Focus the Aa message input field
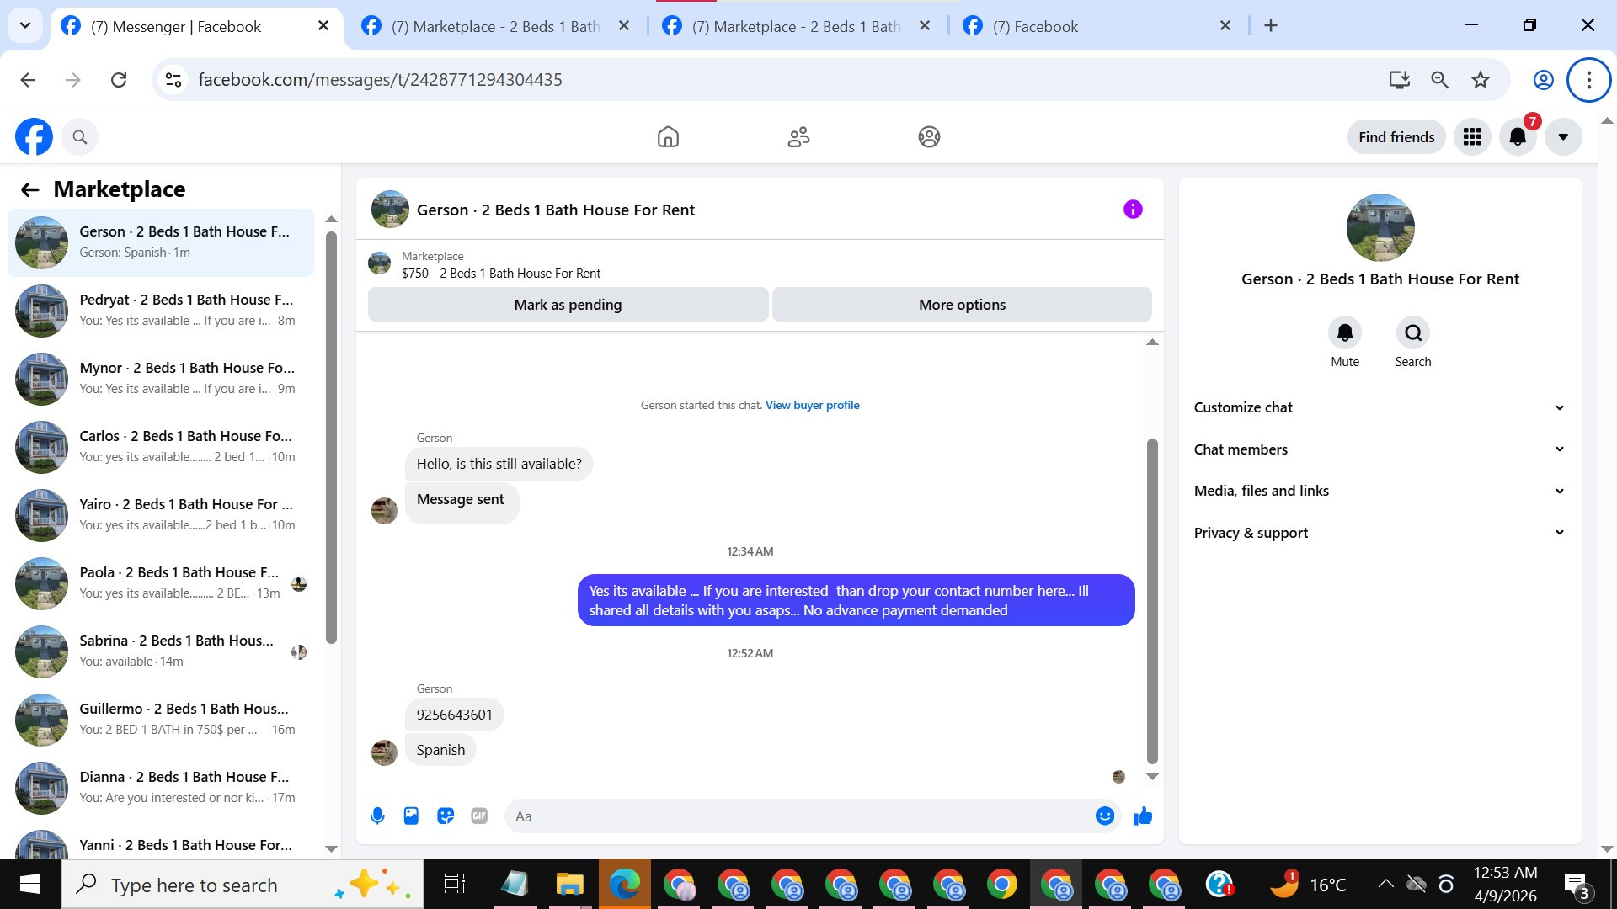 800,816
